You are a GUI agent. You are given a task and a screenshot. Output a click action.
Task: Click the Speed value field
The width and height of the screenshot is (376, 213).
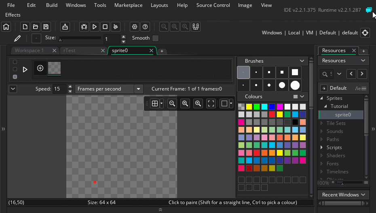(x=60, y=89)
